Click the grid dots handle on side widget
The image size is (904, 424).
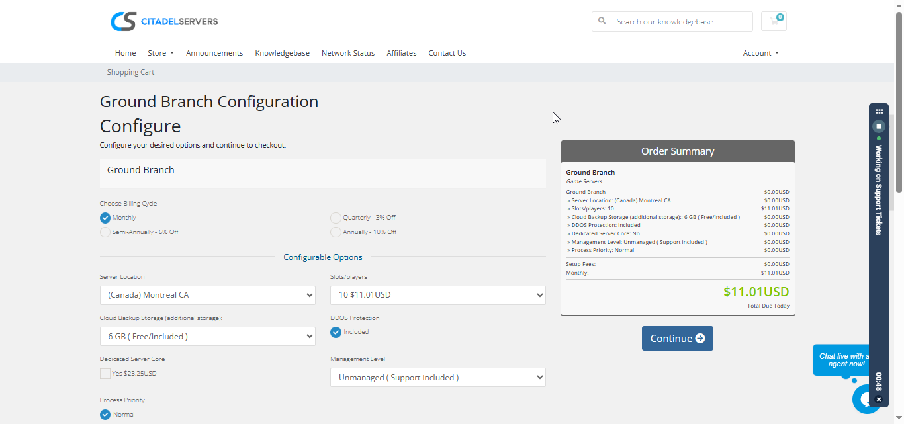879,111
